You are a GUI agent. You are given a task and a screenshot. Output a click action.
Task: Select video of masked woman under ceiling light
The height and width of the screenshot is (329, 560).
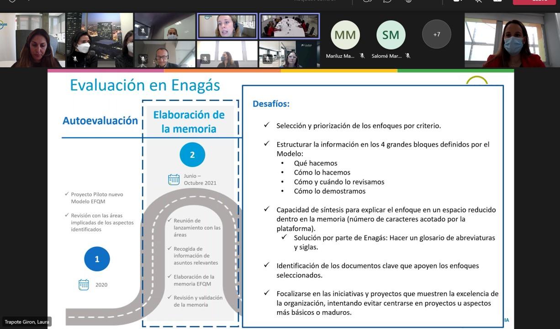165,26
